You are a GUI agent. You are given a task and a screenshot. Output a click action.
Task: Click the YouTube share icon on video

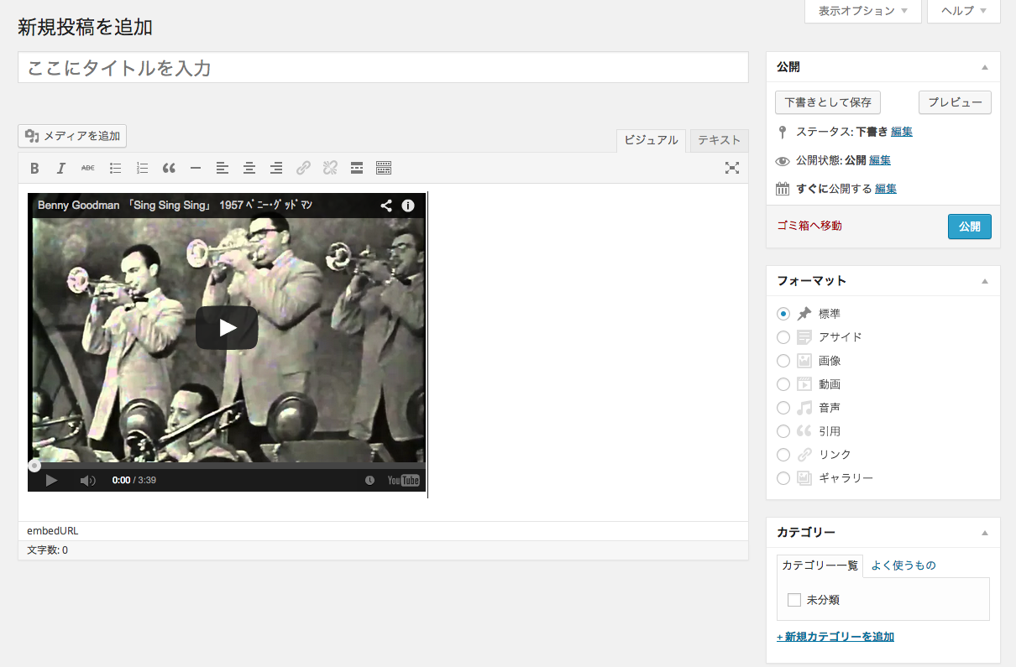(x=386, y=206)
